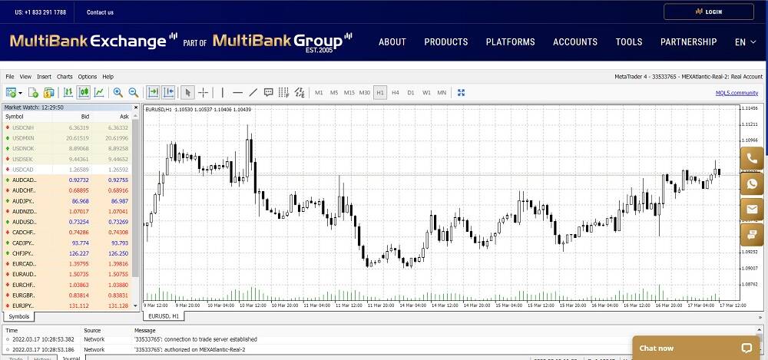
Task: Open the View menu
Action: tap(25, 77)
